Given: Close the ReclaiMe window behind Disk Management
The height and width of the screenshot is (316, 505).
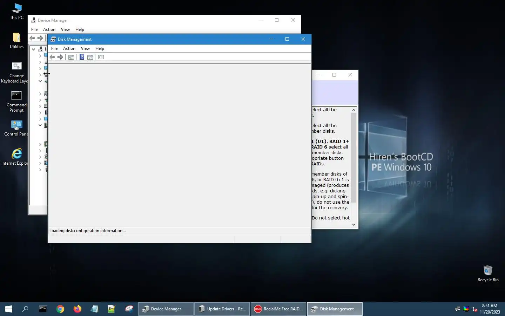Looking at the screenshot, I should click(350, 75).
